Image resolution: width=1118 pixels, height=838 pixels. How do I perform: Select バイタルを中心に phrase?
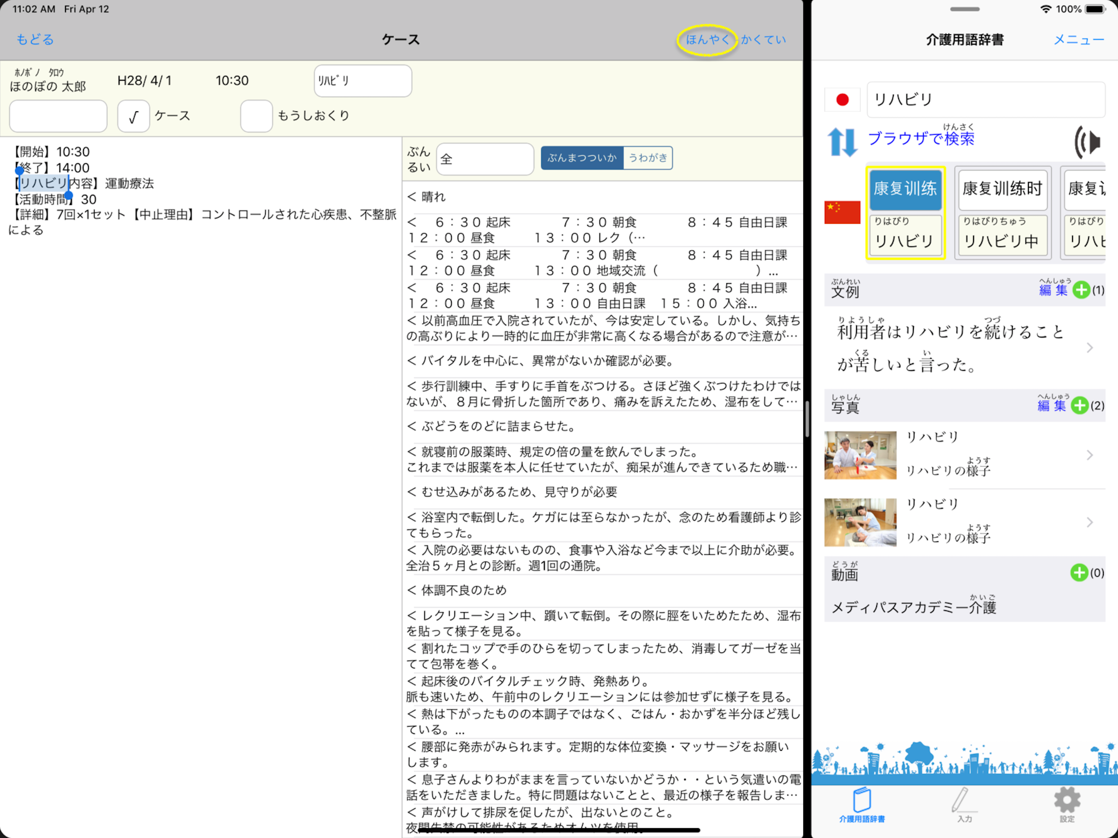pos(602,361)
